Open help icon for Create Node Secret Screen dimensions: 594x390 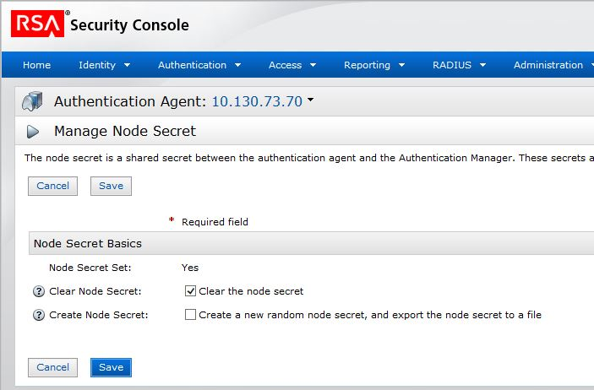38,315
